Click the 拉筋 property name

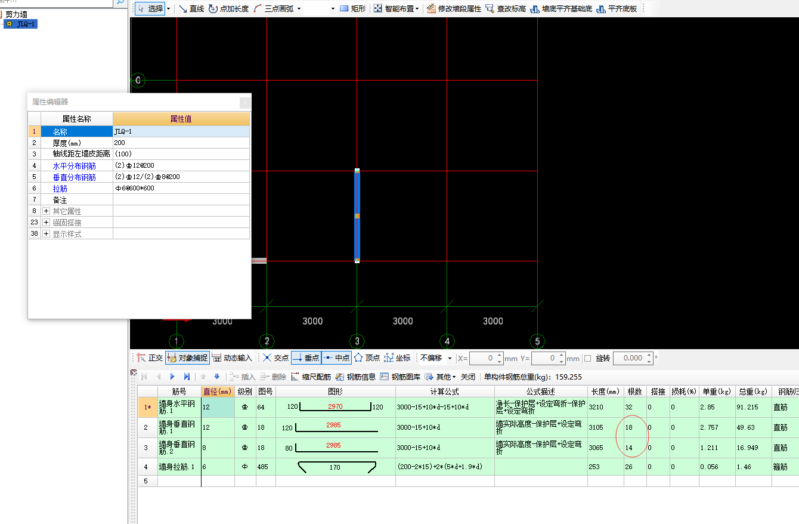pos(60,189)
